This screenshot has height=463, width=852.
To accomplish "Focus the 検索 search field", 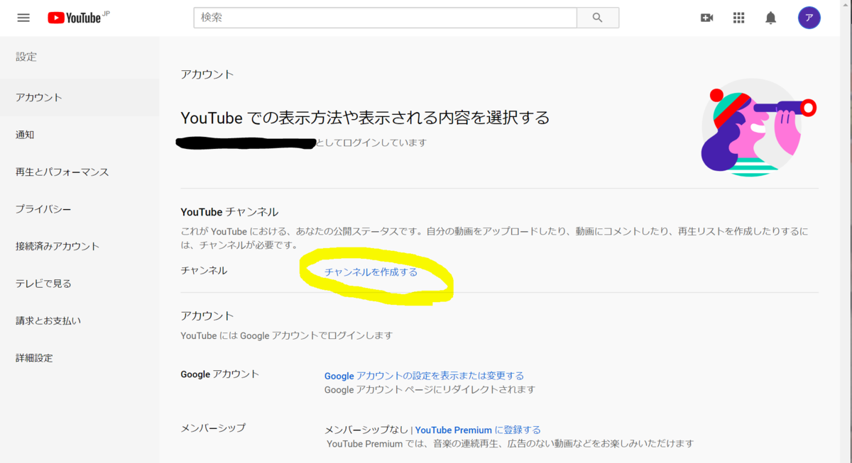I will click(x=385, y=18).
